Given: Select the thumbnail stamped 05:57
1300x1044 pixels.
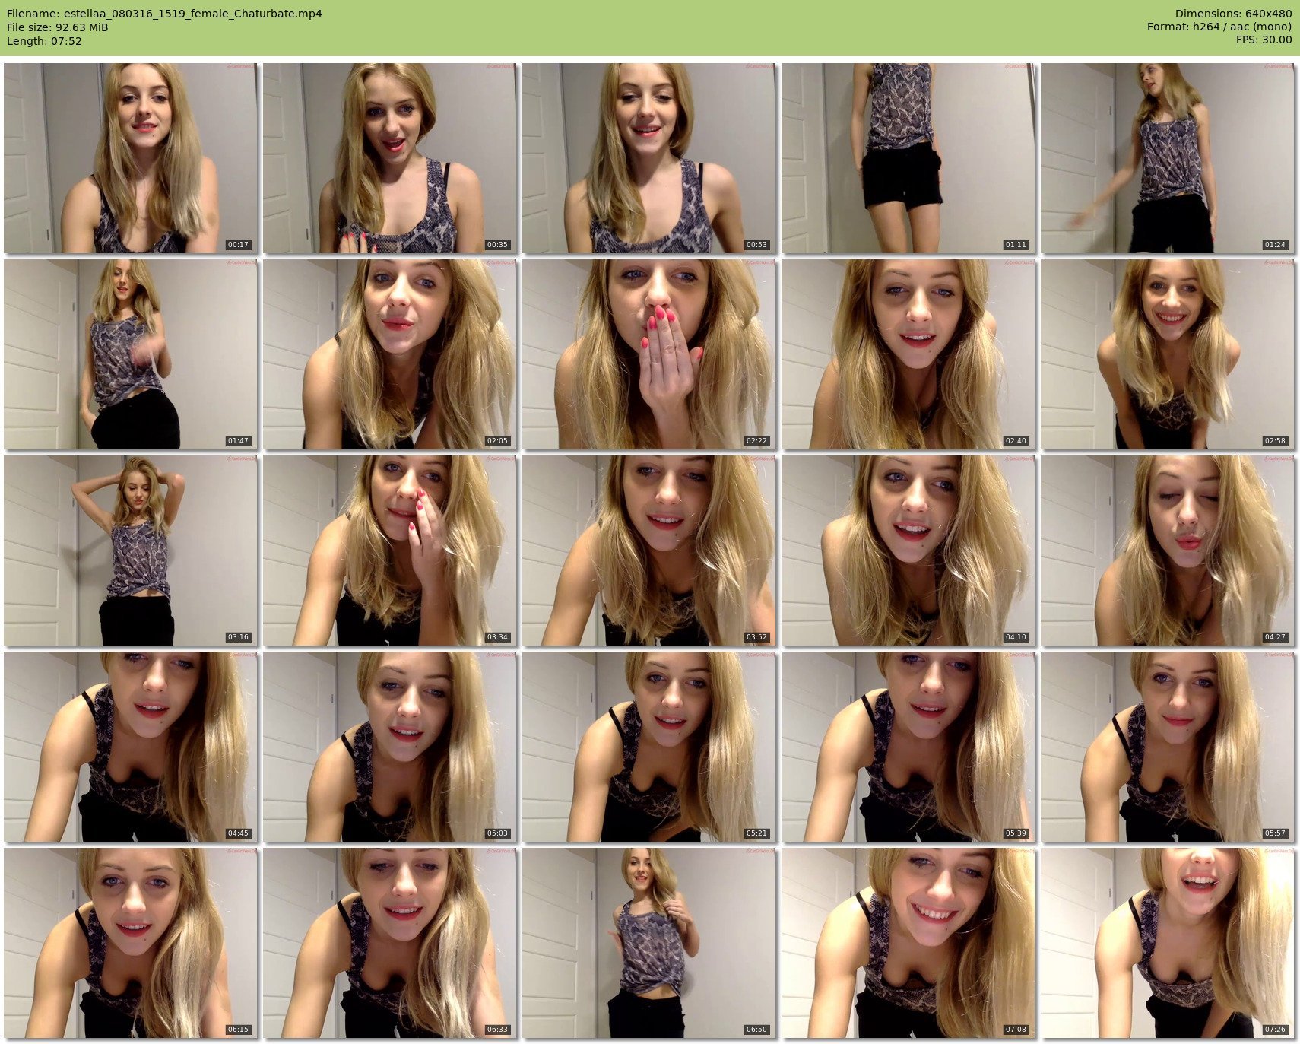Looking at the screenshot, I should [x=1168, y=747].
